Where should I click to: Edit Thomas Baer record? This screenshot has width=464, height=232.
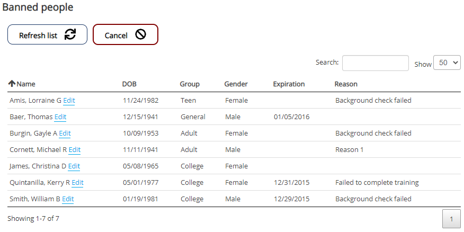click(x=60, y=117)
